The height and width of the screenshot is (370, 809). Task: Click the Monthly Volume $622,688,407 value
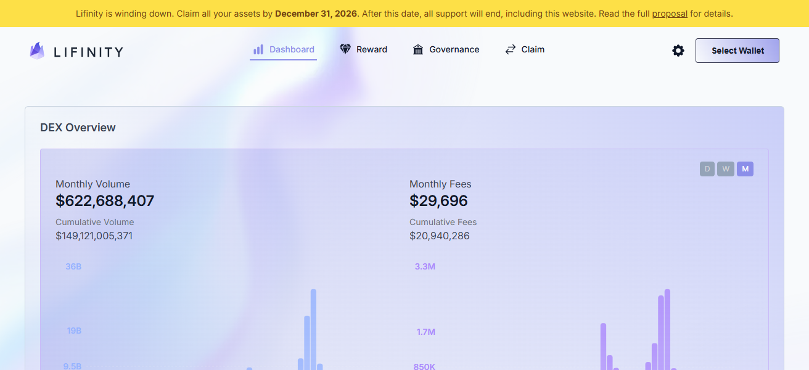tap(105, 201)
